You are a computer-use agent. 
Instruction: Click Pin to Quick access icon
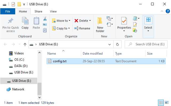(11, 21)
